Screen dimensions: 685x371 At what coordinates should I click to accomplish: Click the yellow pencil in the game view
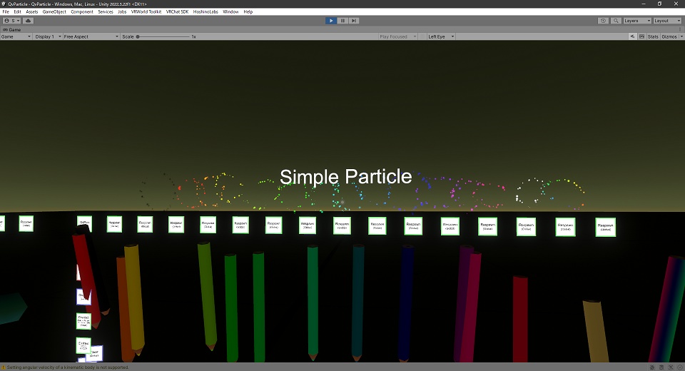tap(135, 300)
